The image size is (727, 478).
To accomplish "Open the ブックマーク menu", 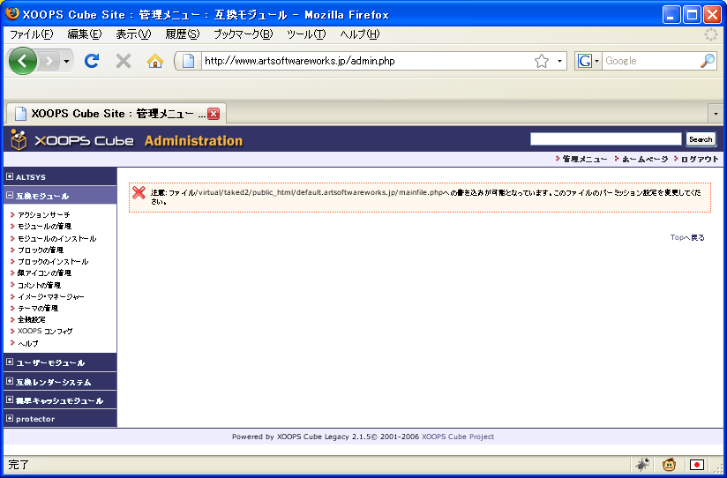I will click(243, 34).
